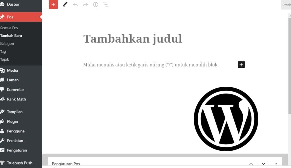
Task: Click the Laman pages icon
Action: click(2, 80)
